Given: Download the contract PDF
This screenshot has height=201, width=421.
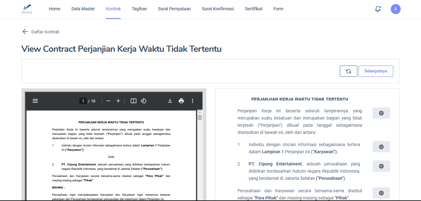Looking at the screenshot, I should (170, 101).
